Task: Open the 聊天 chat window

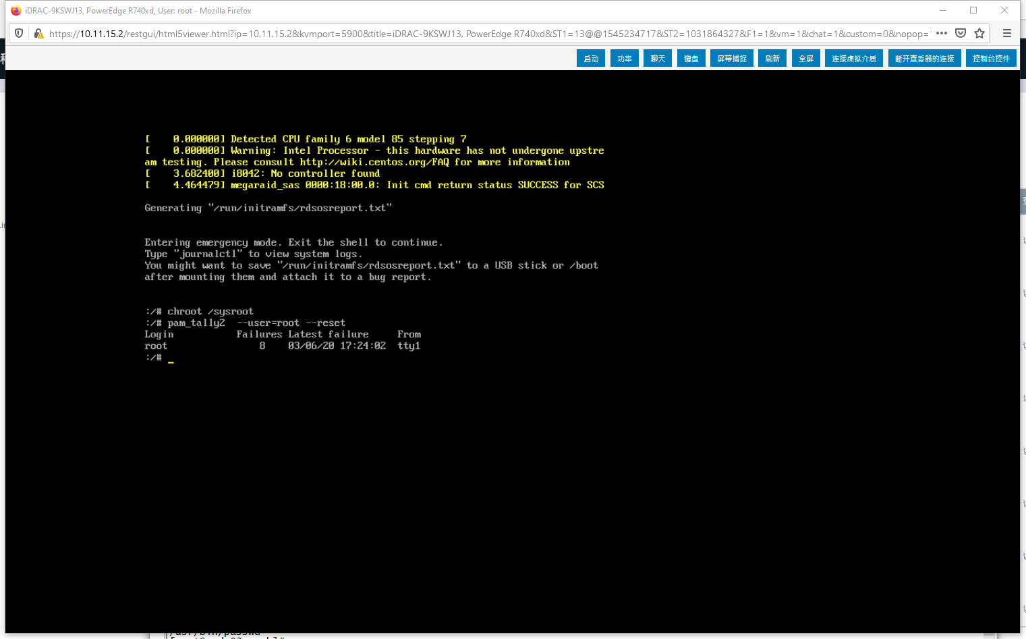Action: (x=657, y=58)
